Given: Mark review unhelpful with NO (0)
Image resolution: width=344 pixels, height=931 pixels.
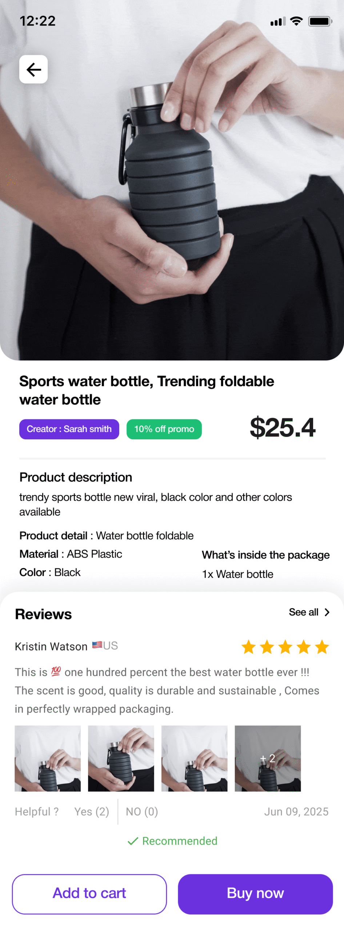Looking at the screenshot, I should click(142, 812).
